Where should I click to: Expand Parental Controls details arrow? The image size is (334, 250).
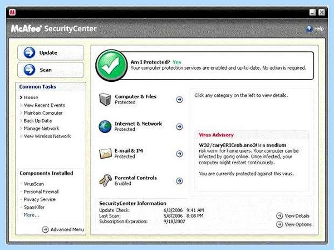[x=179, y=181]
